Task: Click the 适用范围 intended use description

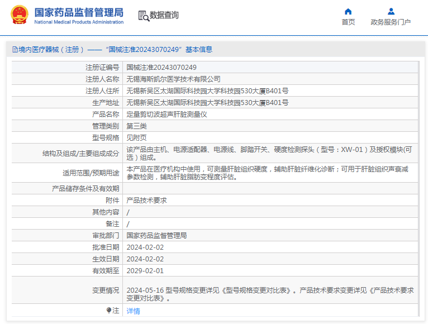Action: click(268, 173)
